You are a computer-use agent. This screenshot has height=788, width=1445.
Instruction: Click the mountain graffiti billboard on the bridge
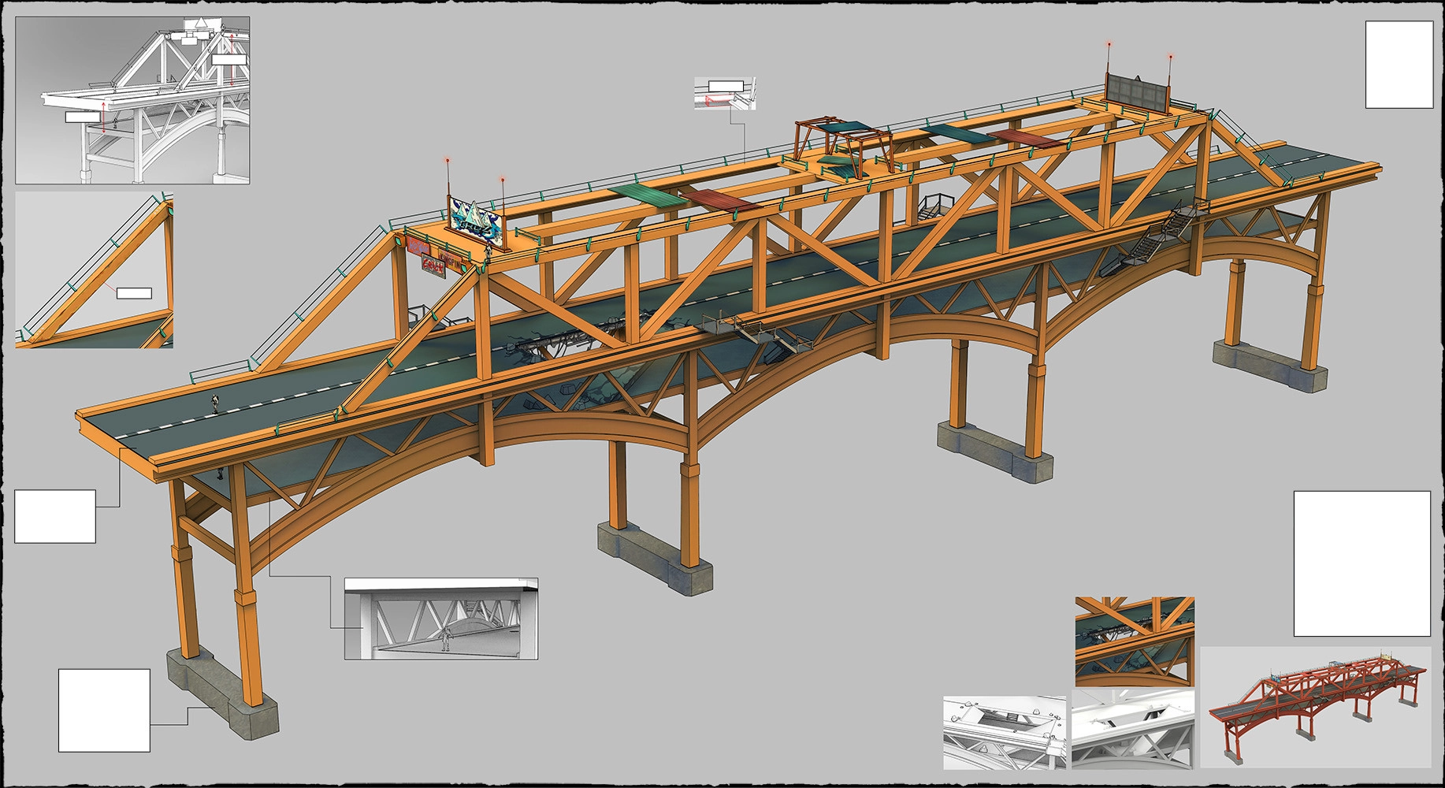click(x=475, y=218)
